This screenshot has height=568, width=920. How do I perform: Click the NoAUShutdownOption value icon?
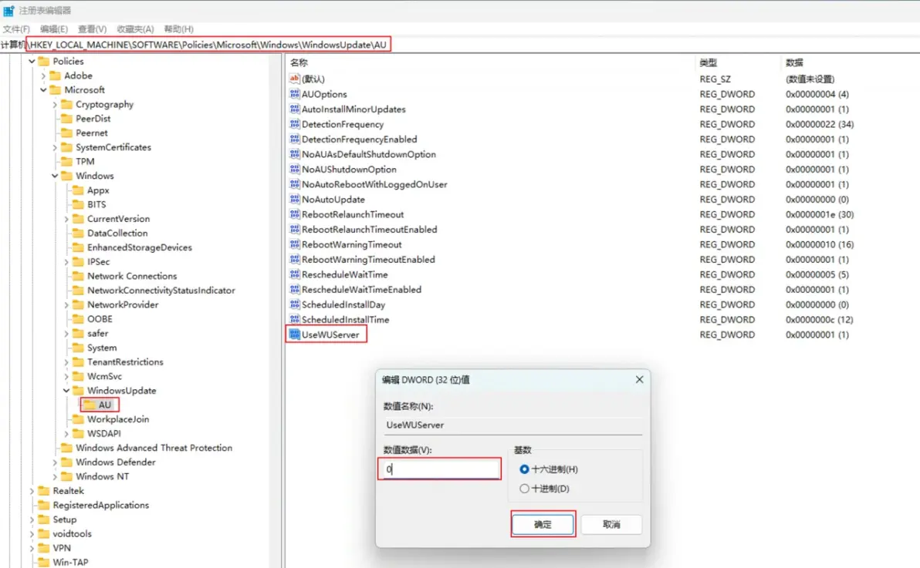coord(295,170)
